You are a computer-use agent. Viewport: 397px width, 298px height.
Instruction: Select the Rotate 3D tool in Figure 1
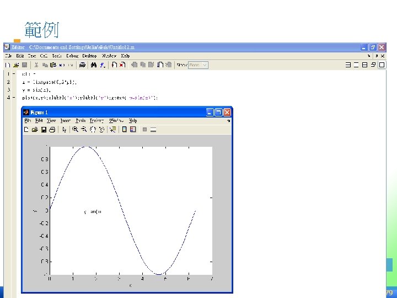point(101,130)
